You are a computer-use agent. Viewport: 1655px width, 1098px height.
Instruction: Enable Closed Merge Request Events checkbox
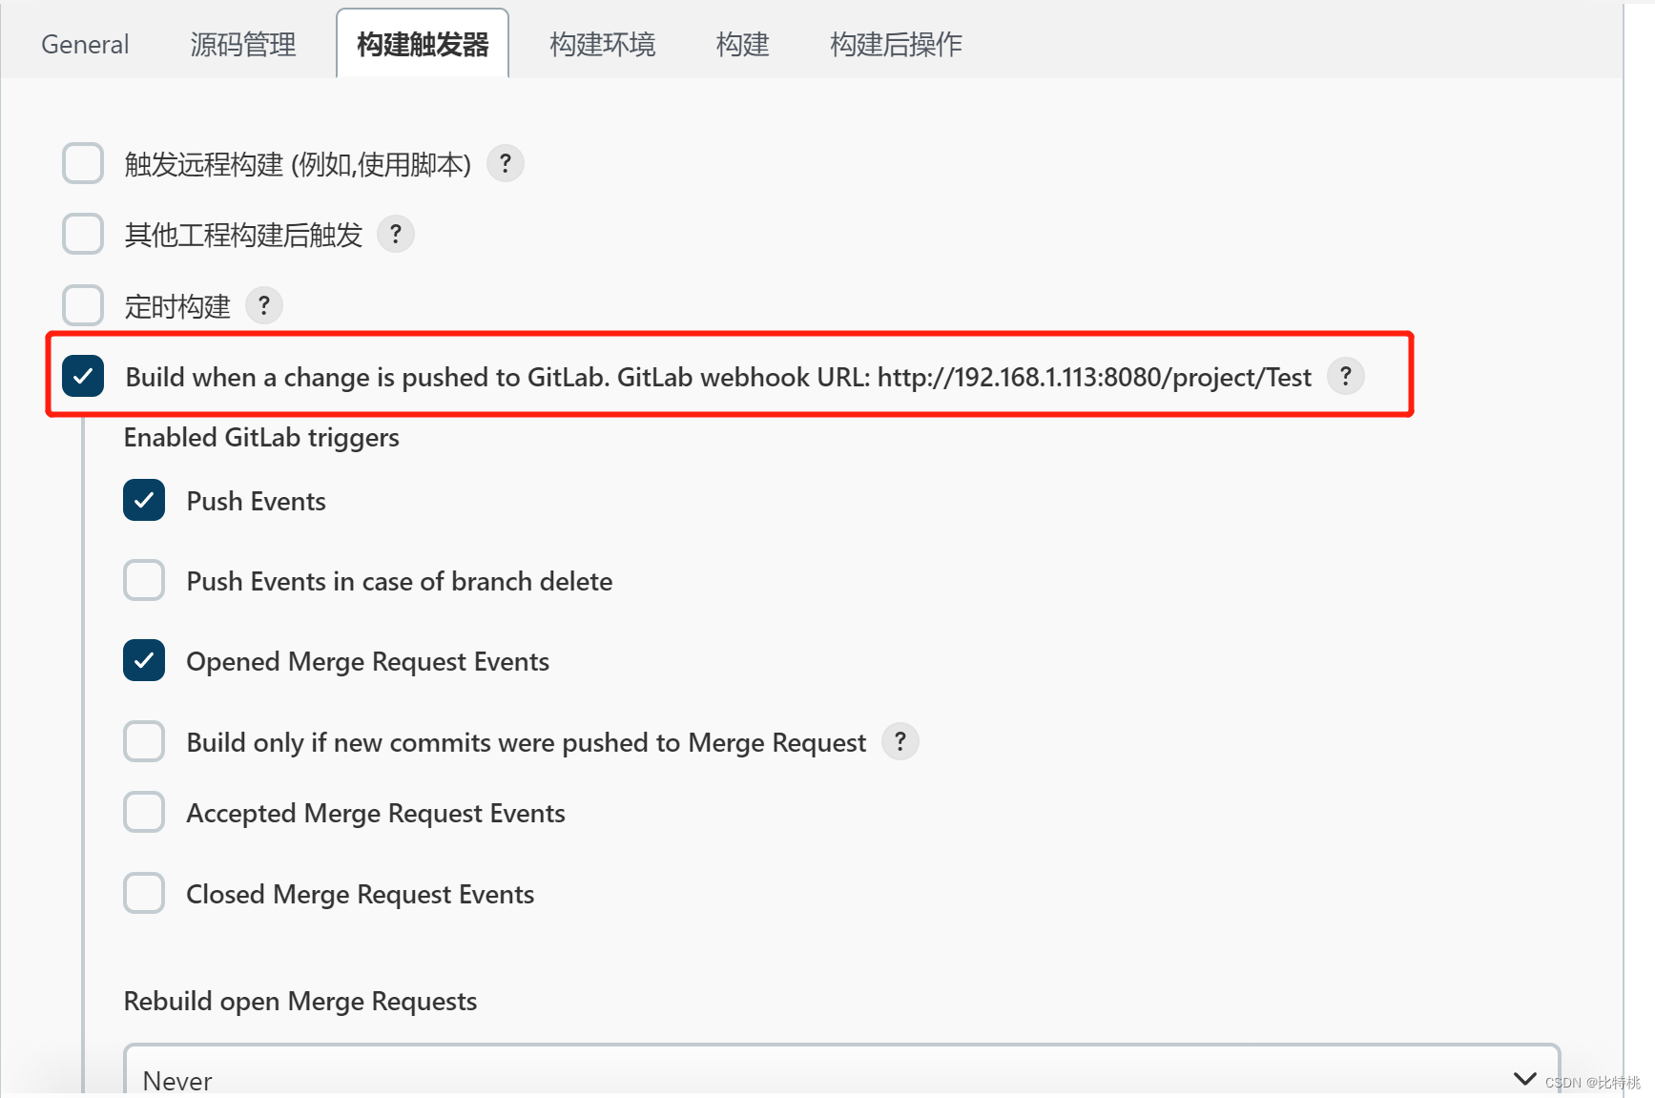coord(144,893)
